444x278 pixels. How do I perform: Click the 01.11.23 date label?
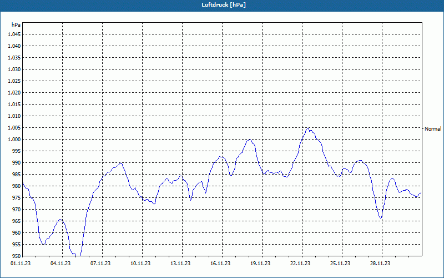pyautogui.click(x=21, y=264)
